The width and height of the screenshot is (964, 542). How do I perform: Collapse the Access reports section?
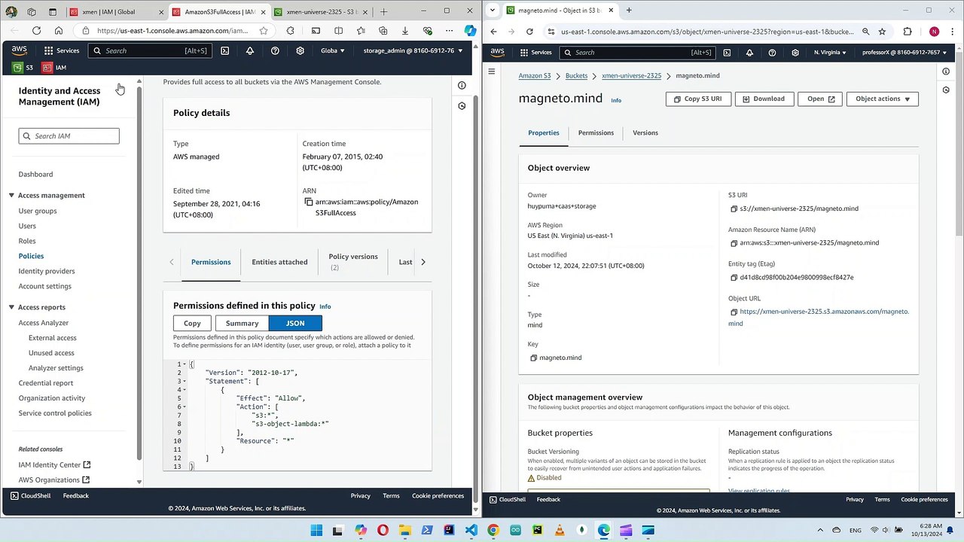11,307
